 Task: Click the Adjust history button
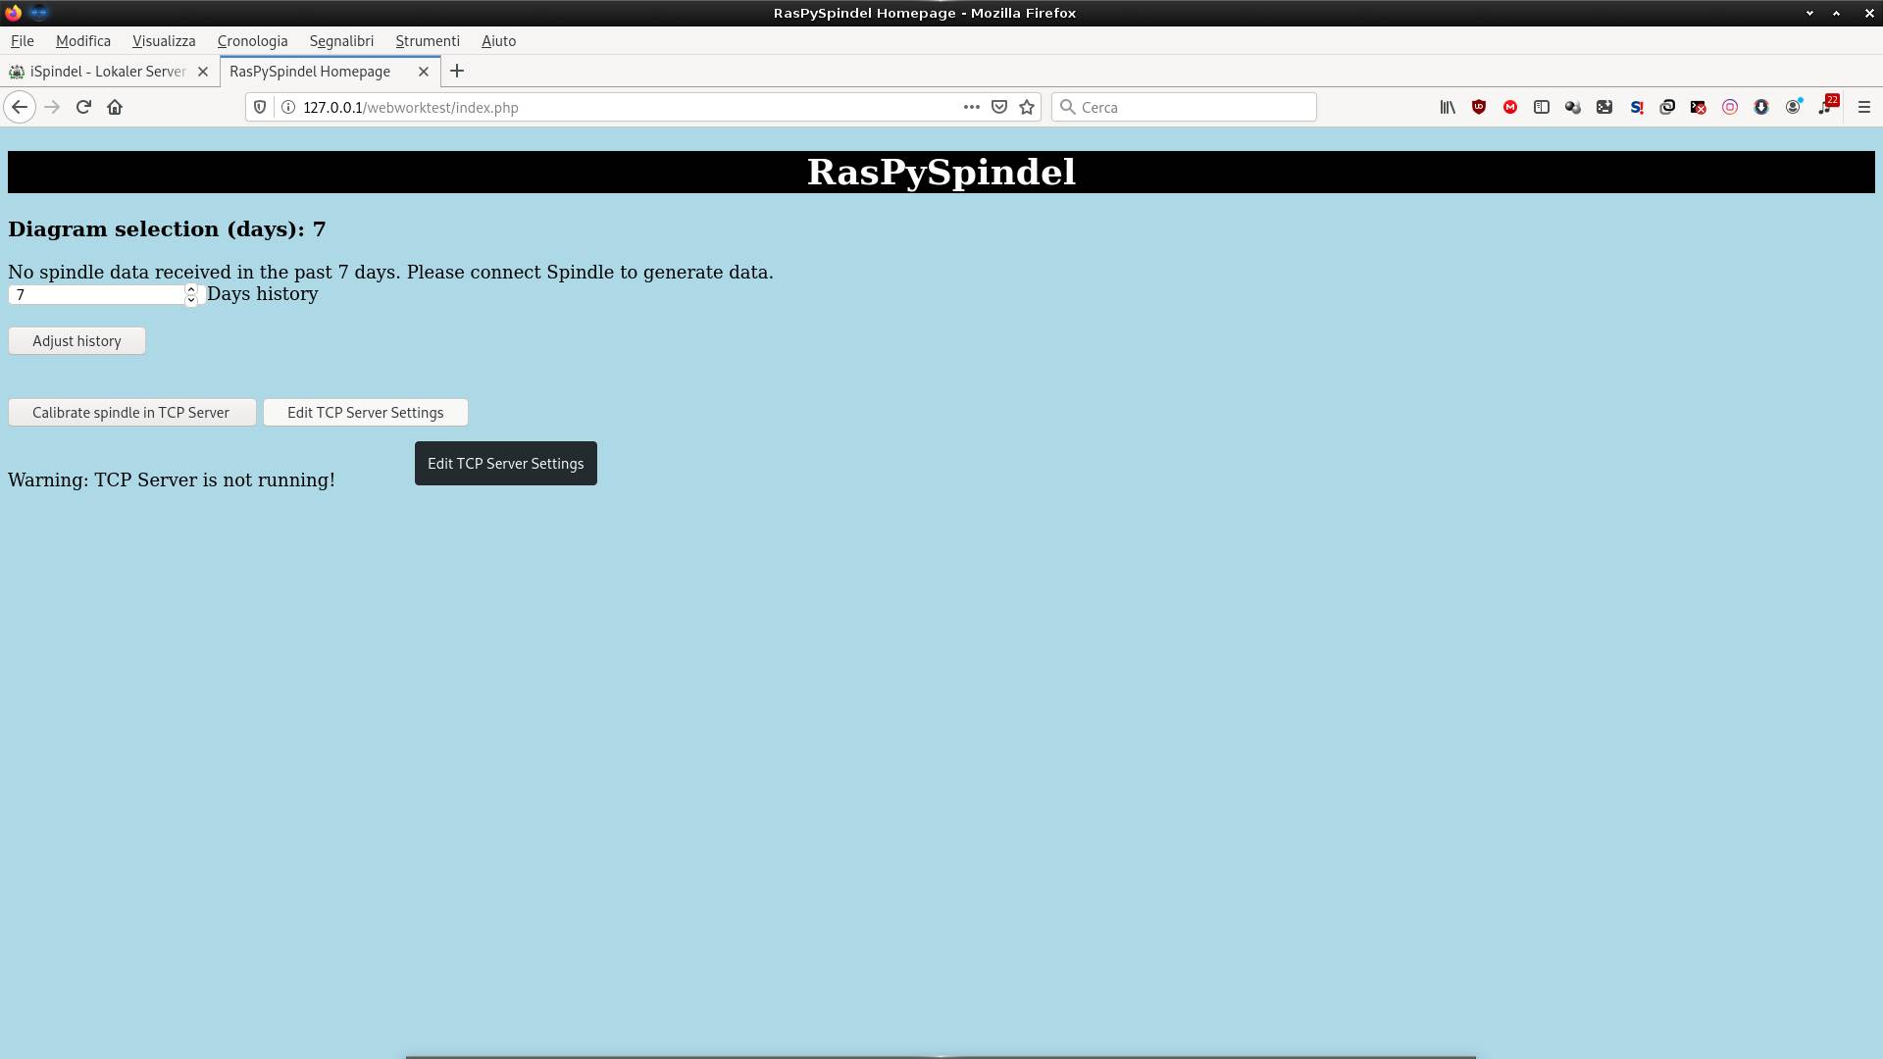coord(76,341)
